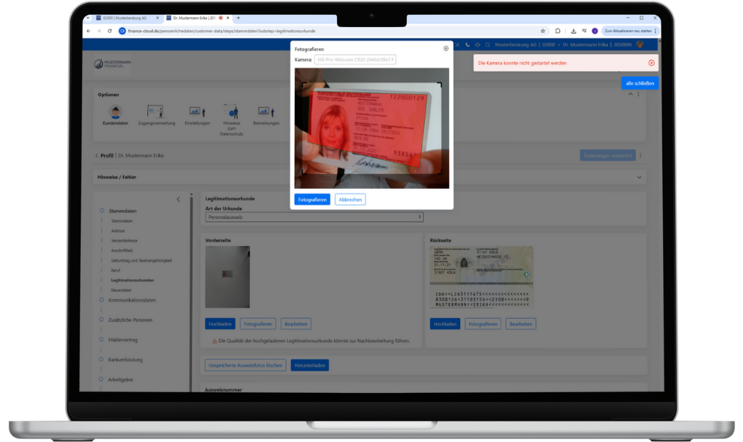Open the browser downloads icon

(573, 31)
